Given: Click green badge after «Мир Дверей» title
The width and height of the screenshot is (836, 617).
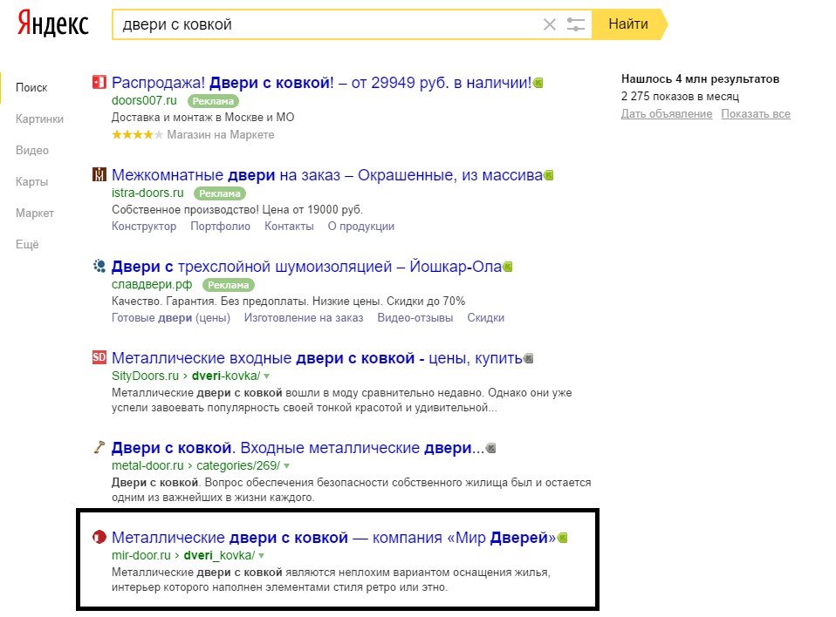Looking at the screenshot, I should pos(563,539).
